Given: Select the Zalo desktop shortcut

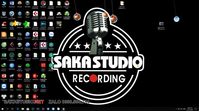Looking at the screenshot, I should [x=51, y=35].
